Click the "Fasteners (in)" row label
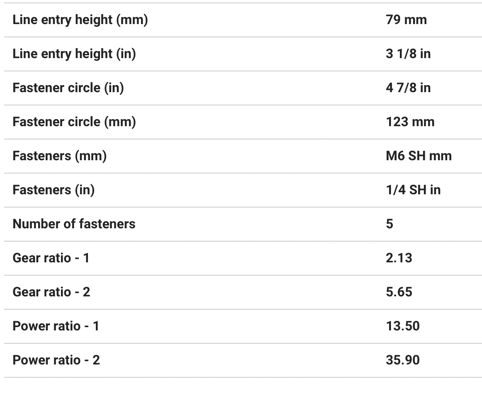The height and width of the screenshot is (401, 482). pos(54,190)
